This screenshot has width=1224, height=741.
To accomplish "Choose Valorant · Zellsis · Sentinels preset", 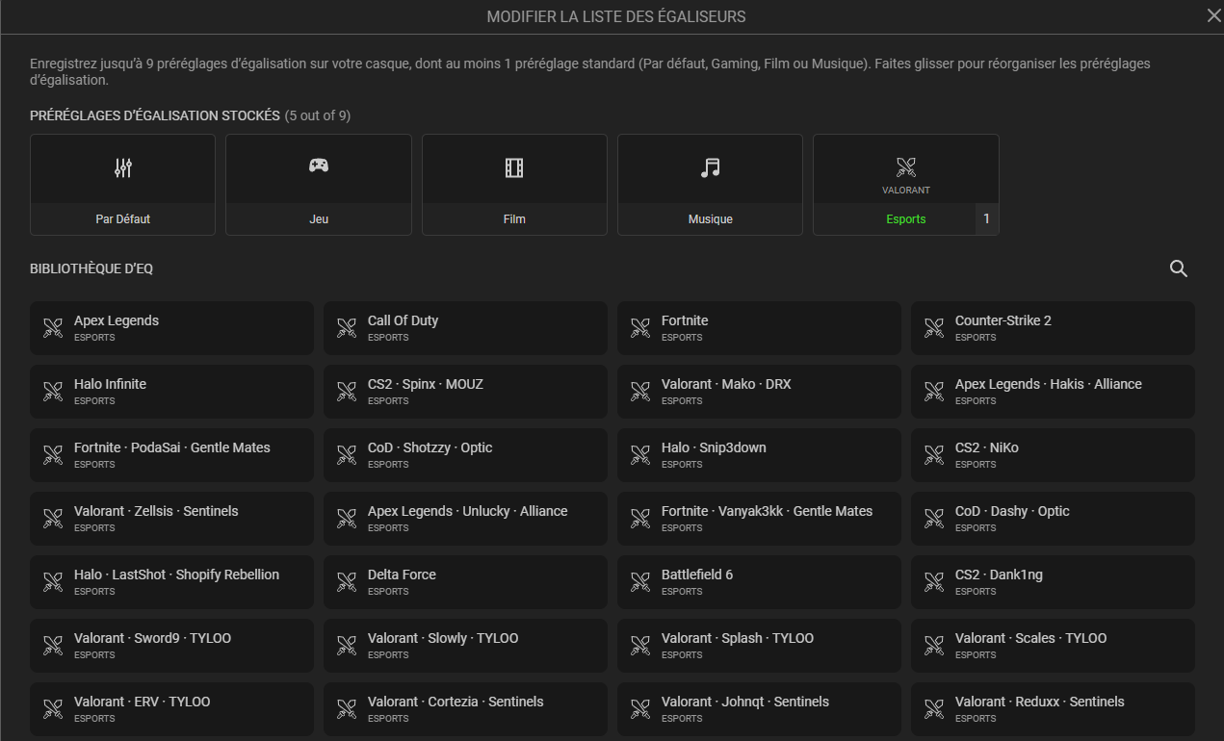I will pos(171,519).
